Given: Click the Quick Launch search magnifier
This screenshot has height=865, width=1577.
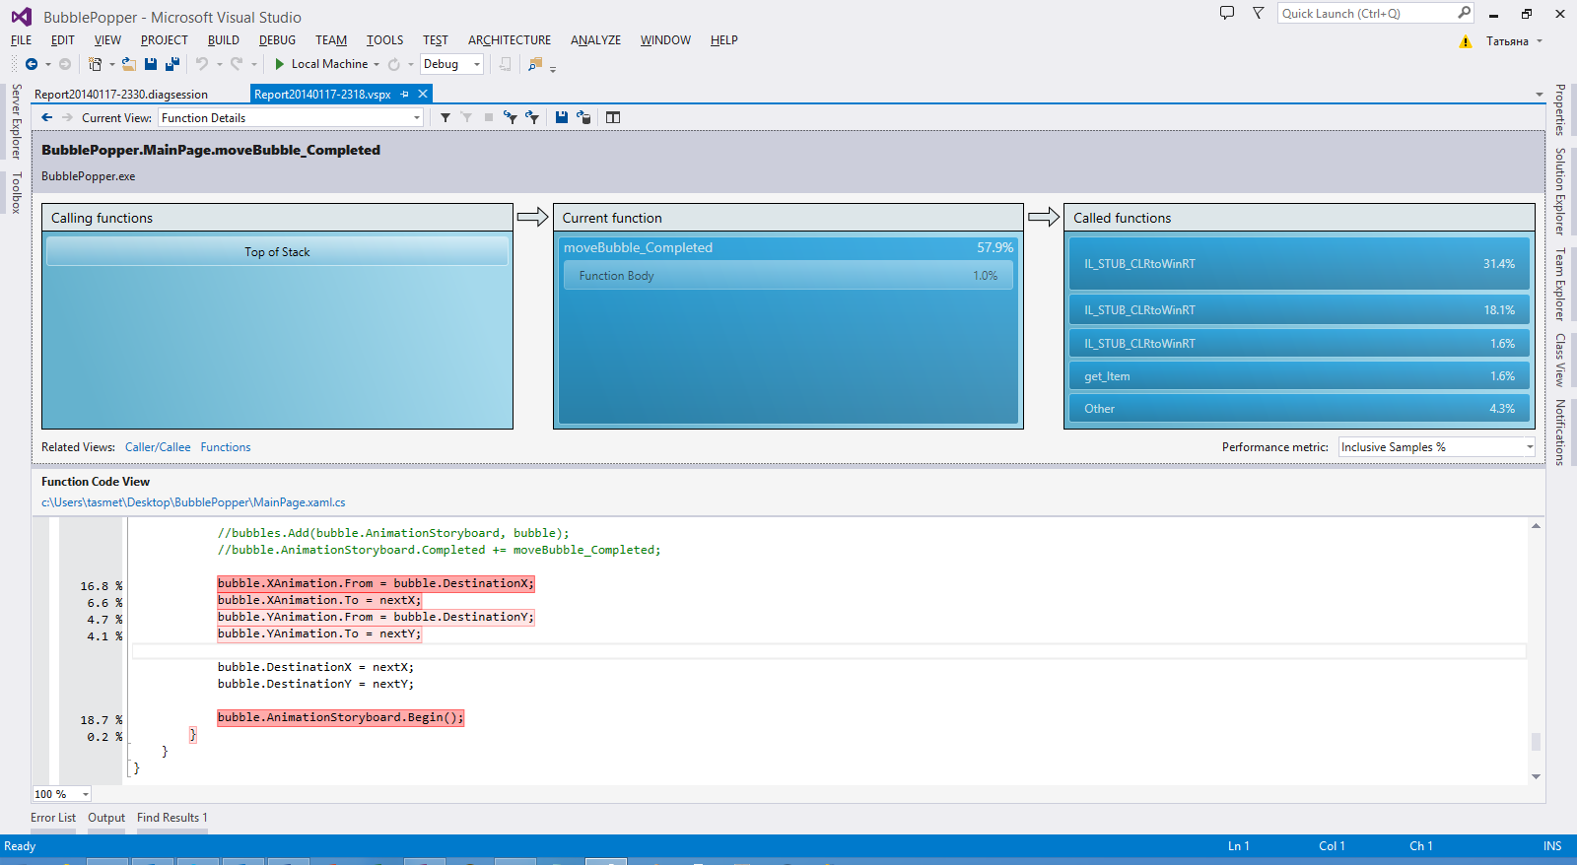Looking at the screenshot, I should pos(1464,13).
